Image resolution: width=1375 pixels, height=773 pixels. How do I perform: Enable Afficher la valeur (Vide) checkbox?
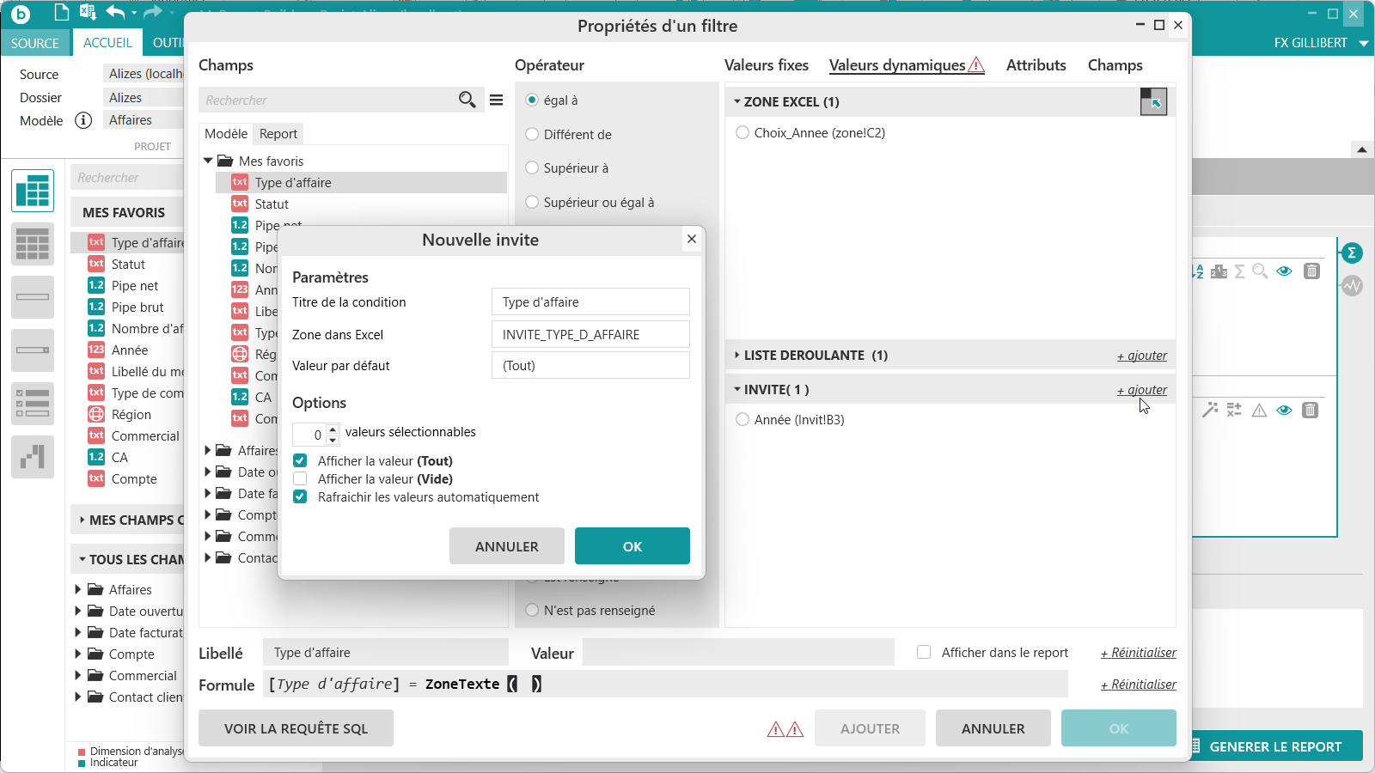click(300, 479)
